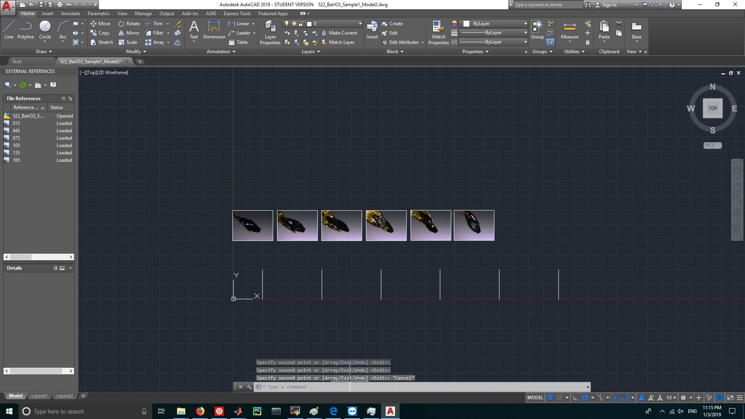Switch to the Layout1 tab
The image size is (745, 419).
tap(39, 396)
